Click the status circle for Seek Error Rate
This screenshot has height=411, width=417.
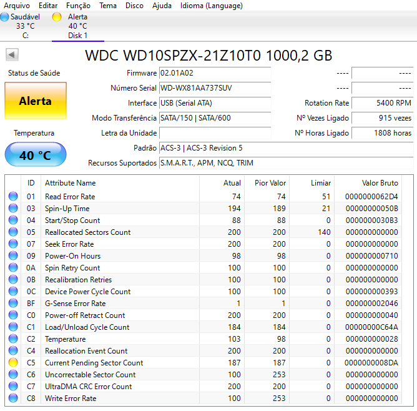tap(13, 244)
